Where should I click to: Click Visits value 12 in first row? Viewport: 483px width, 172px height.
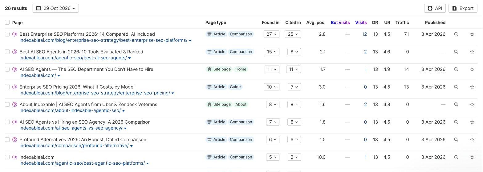364,34
